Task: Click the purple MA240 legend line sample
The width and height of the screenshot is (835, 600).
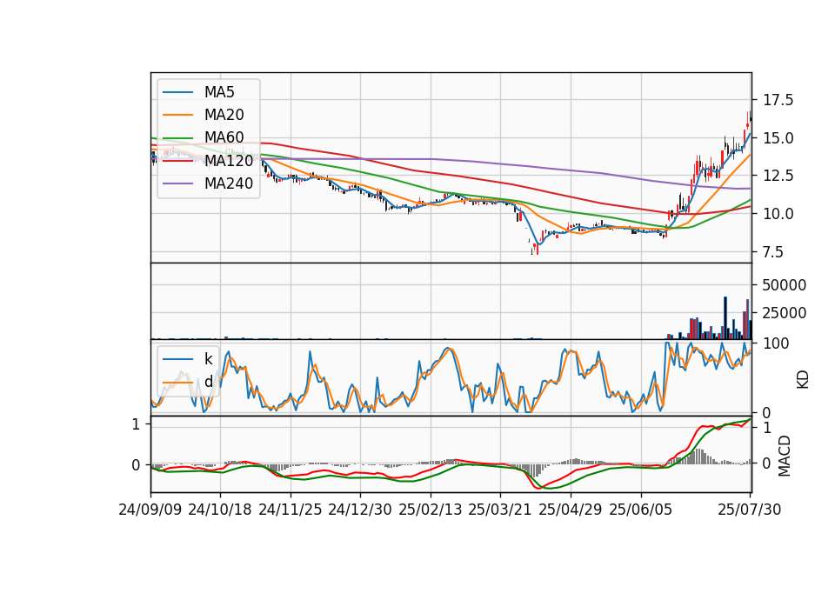Action: pos(177,183)
